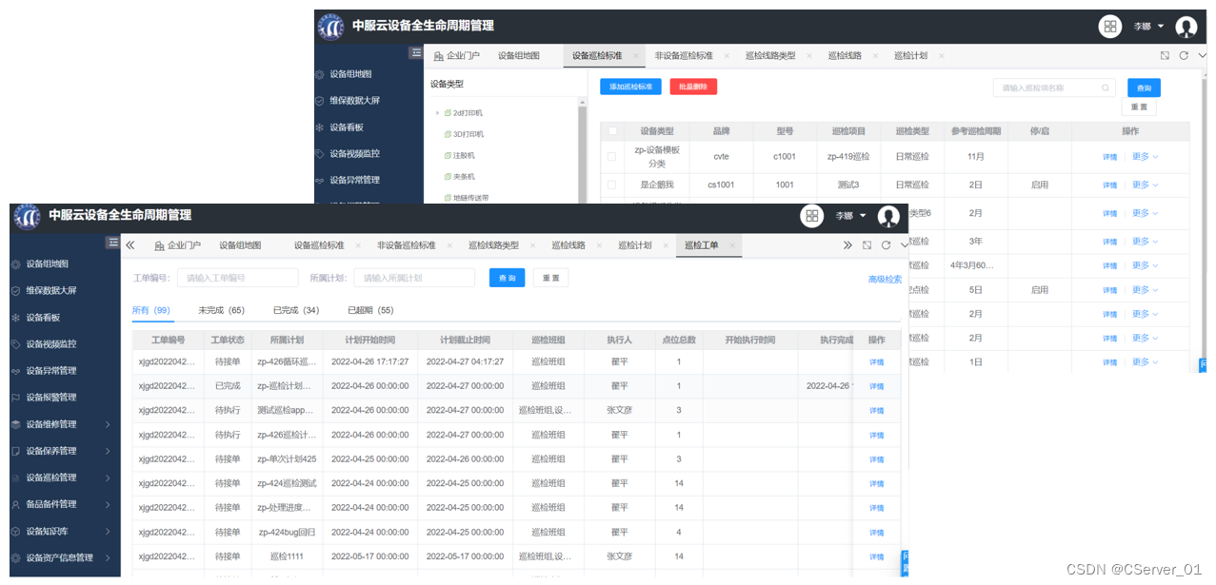Tick the checkbox for the 是企鹅我 row
1216x585 pixels.
coord(612,185)
